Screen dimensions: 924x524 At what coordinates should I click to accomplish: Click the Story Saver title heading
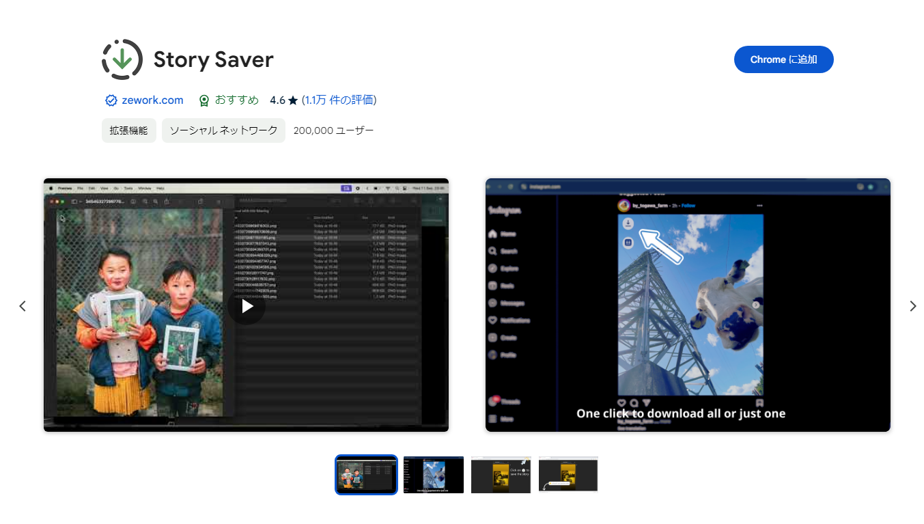(x=213, y=60)
